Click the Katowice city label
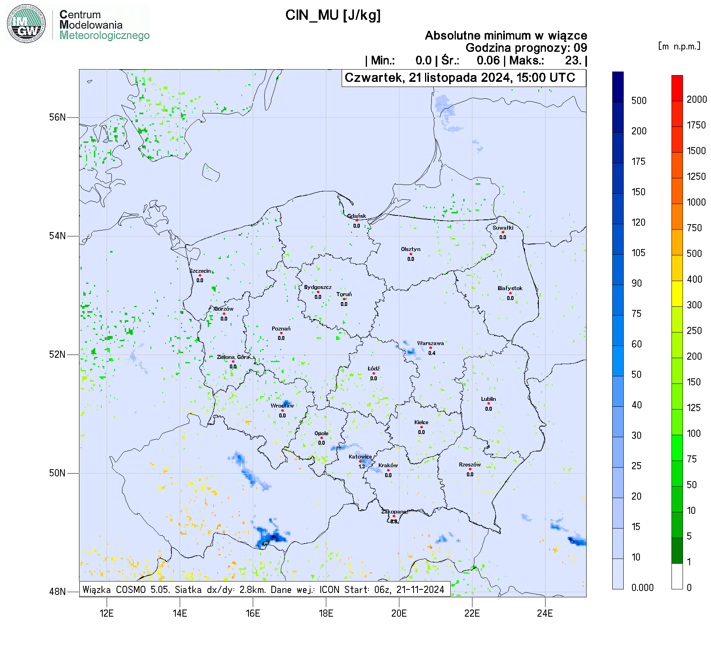 pos(360,457)
